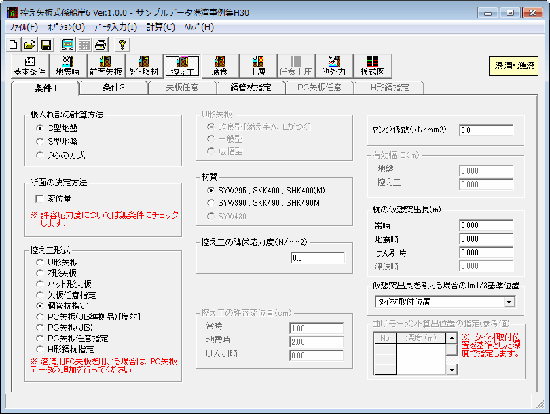Open the 前面矢板 section
The height and width of the screenshot is (414, 550).
[x=105, y=66]
